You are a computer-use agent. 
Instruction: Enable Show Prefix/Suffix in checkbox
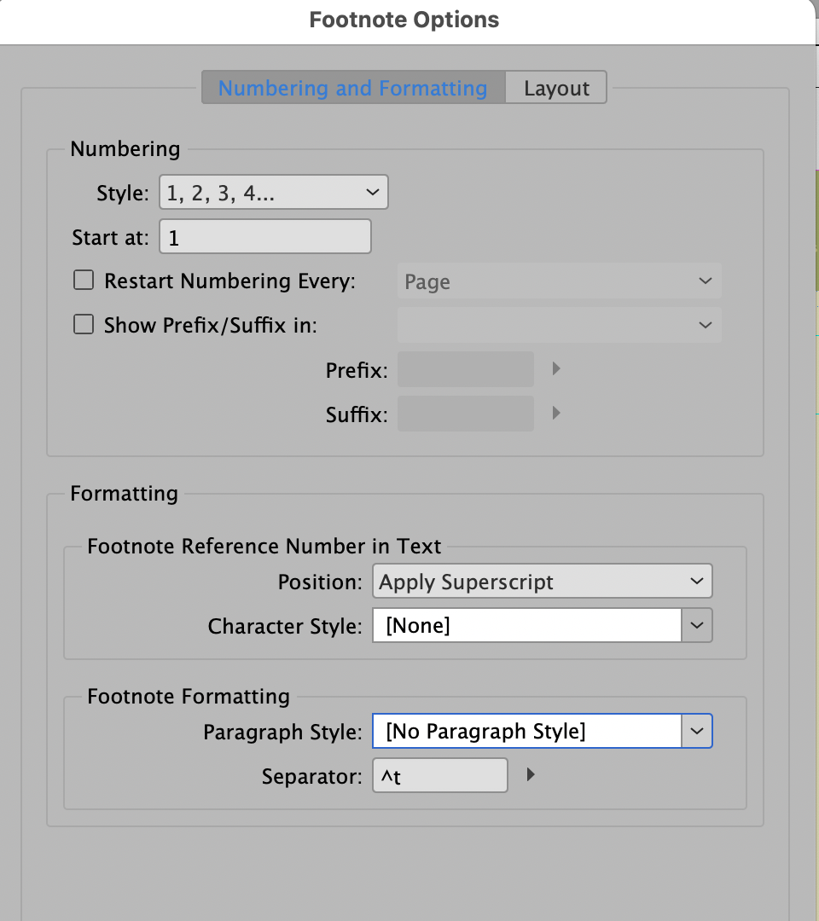click(83, 324)
